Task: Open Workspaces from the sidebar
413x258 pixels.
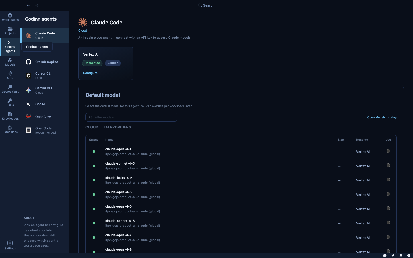Action: (x=10, y=17)
